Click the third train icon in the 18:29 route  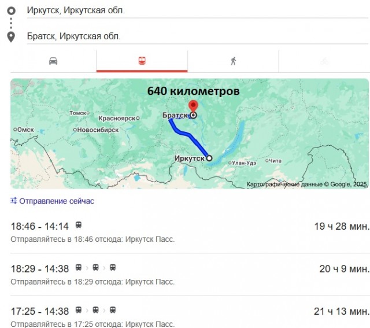click(113, 267)
